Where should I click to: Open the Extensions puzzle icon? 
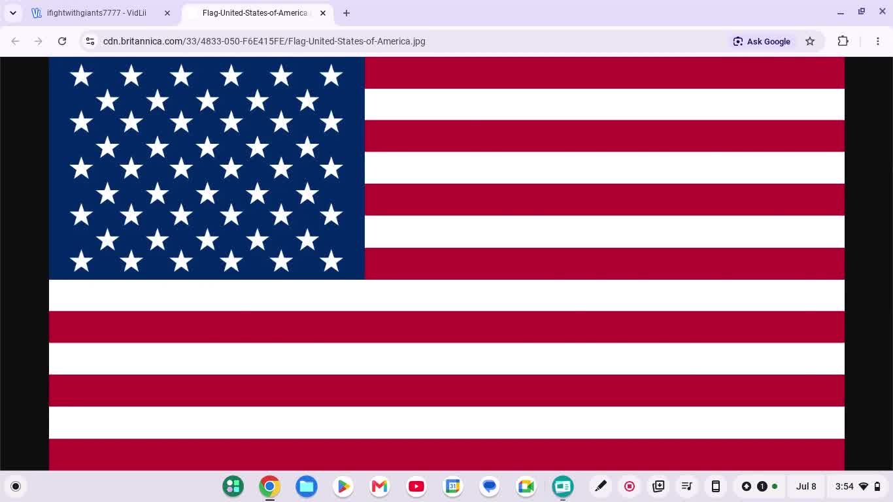tap(843, 41)
